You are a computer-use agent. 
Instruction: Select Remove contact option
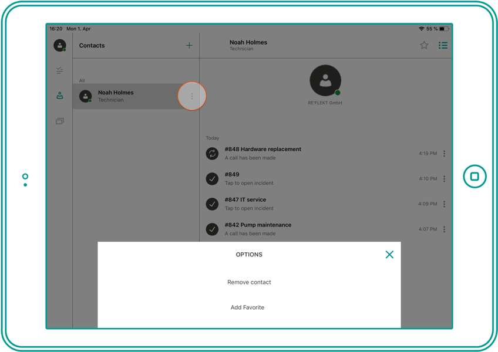[249, 282]
